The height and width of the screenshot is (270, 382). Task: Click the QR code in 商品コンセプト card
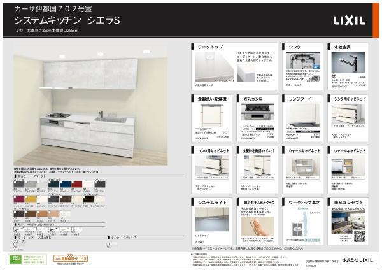coord(359,236)
